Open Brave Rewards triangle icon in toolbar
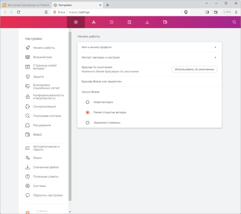241x214 pixels. [x=94, y=22]
